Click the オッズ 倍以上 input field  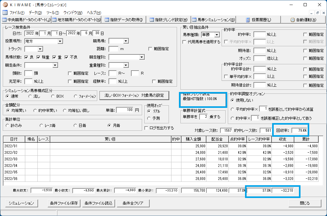(259, 58)
